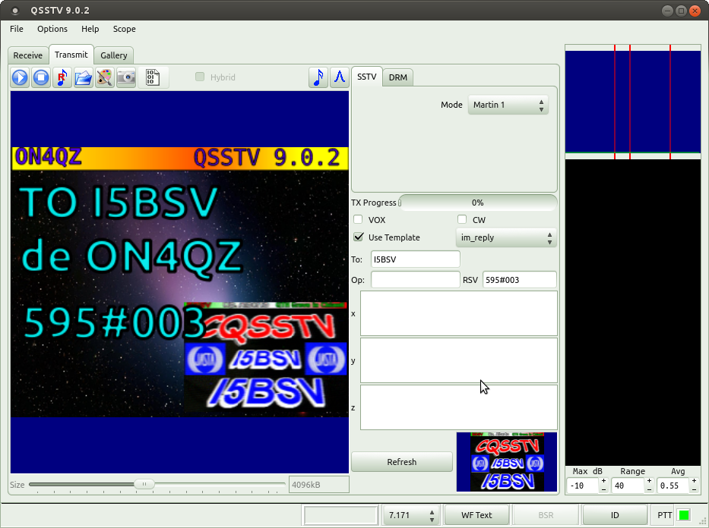Screen dimensions: 709x528
Task: Click the spectrum scope display
Action: pos(632,102)
